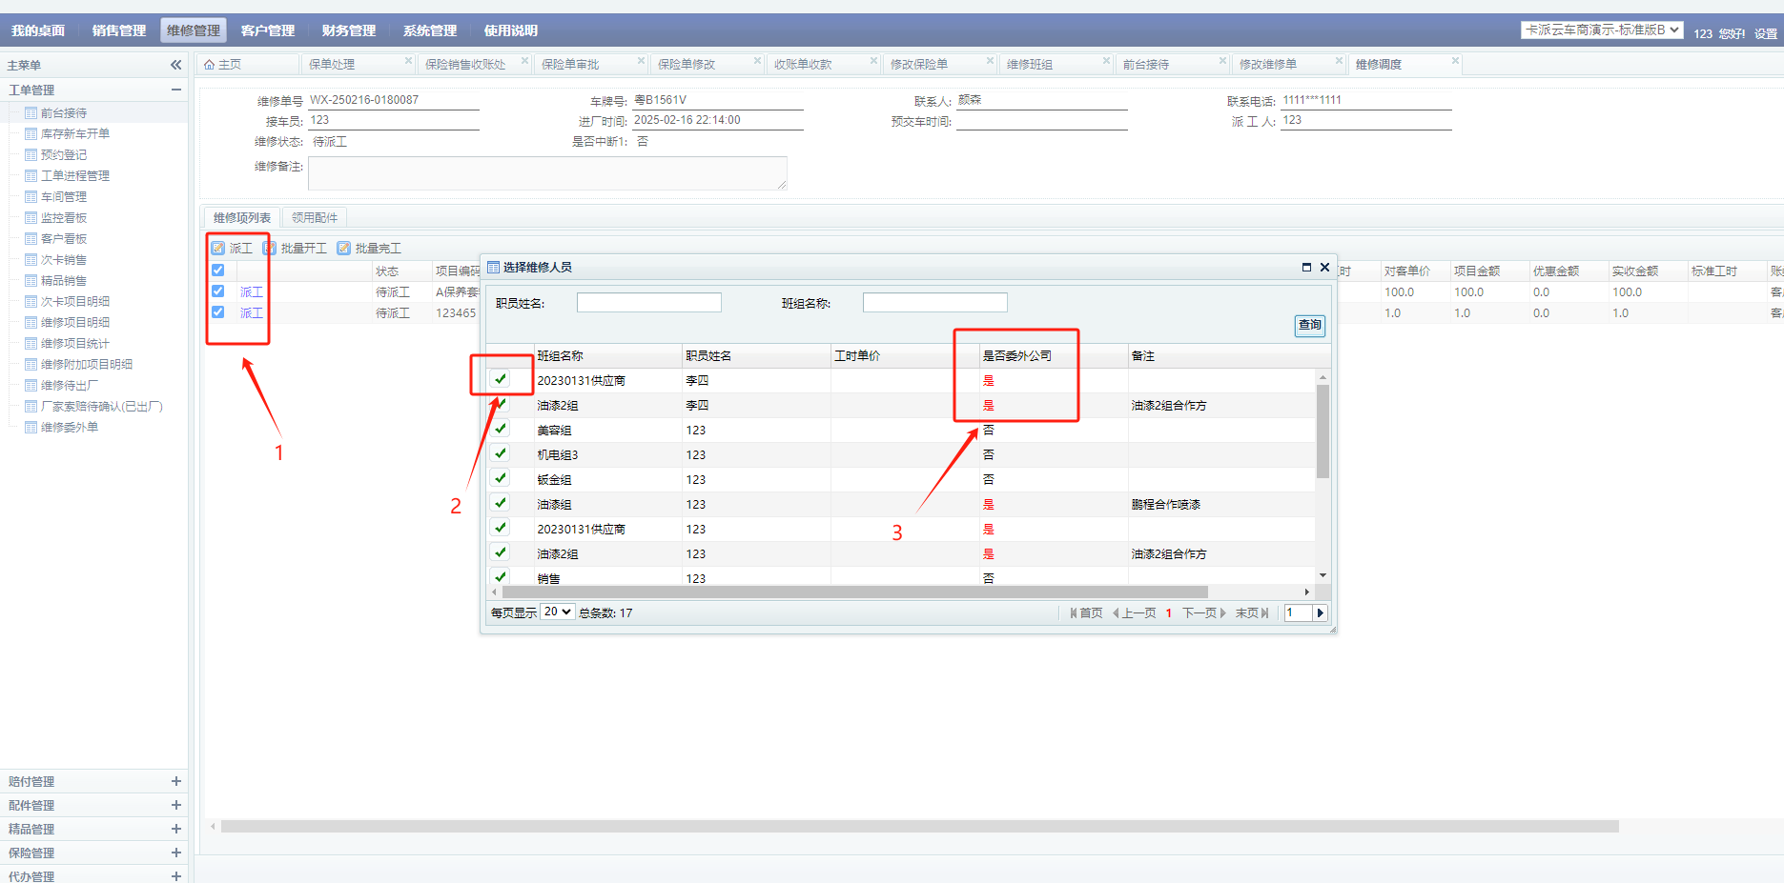Toggle the select-all checkbox in repair list header
The height and width of the screenshot is (883, 1784).
[218, 271]
